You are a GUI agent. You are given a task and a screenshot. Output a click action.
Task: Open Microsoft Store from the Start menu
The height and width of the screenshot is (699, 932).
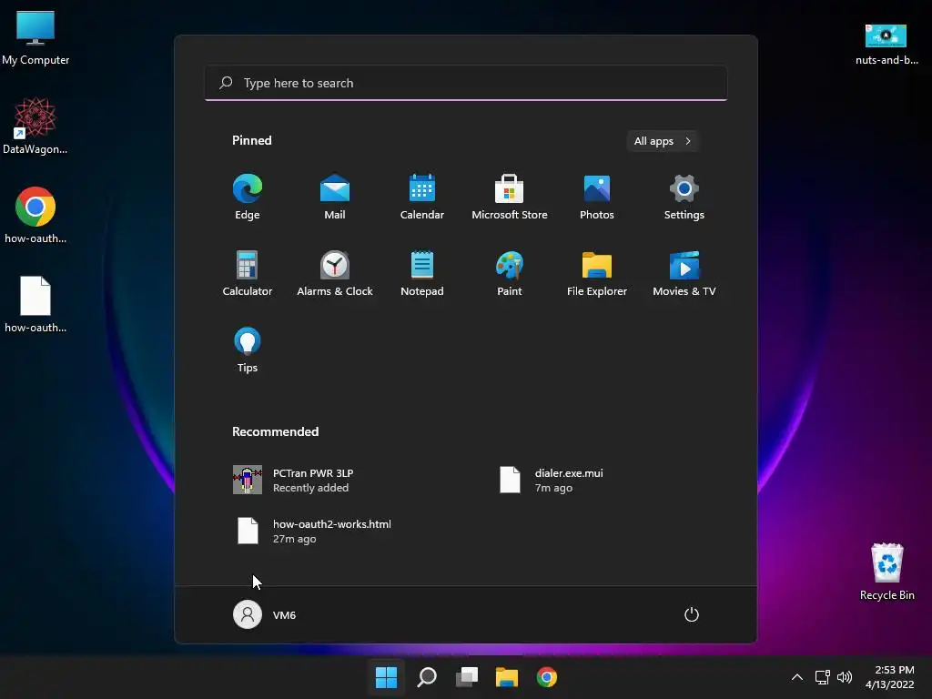pyautogui.click(x=510, y=198)
